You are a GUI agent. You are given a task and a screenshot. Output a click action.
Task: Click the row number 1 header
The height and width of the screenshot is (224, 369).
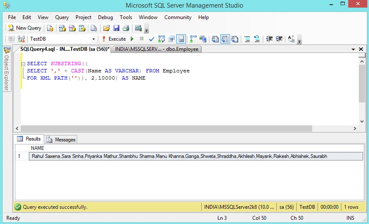pos(22,156)
